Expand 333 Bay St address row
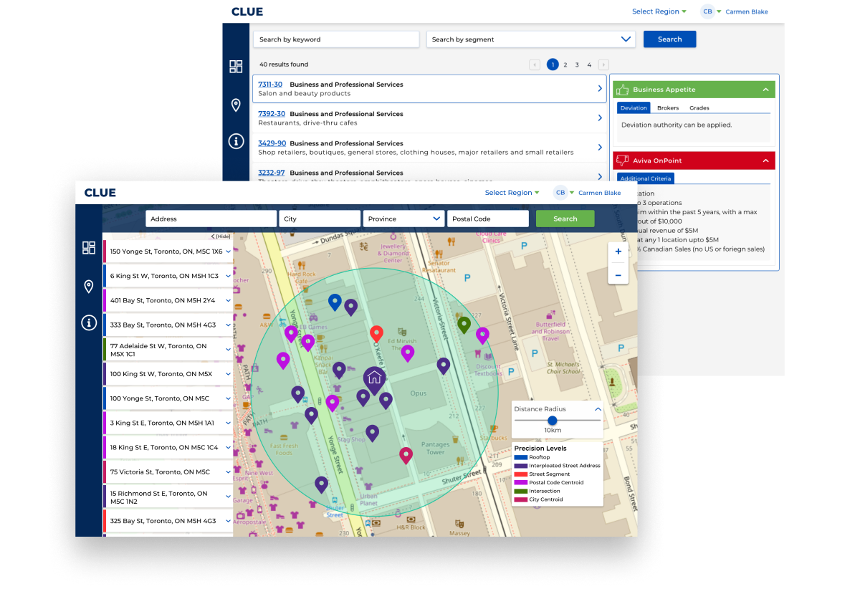Image resolution: width=860 pixels, height=589 pixels. coord(229,325)
